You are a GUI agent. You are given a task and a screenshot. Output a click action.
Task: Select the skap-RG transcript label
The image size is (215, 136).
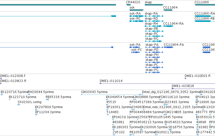[152, 39]
